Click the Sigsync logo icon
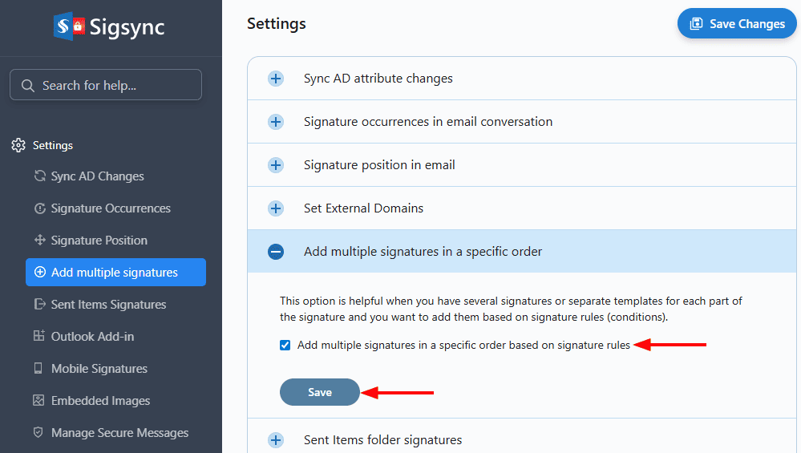This screenshot has height=453, width=801. click(69, 26)
